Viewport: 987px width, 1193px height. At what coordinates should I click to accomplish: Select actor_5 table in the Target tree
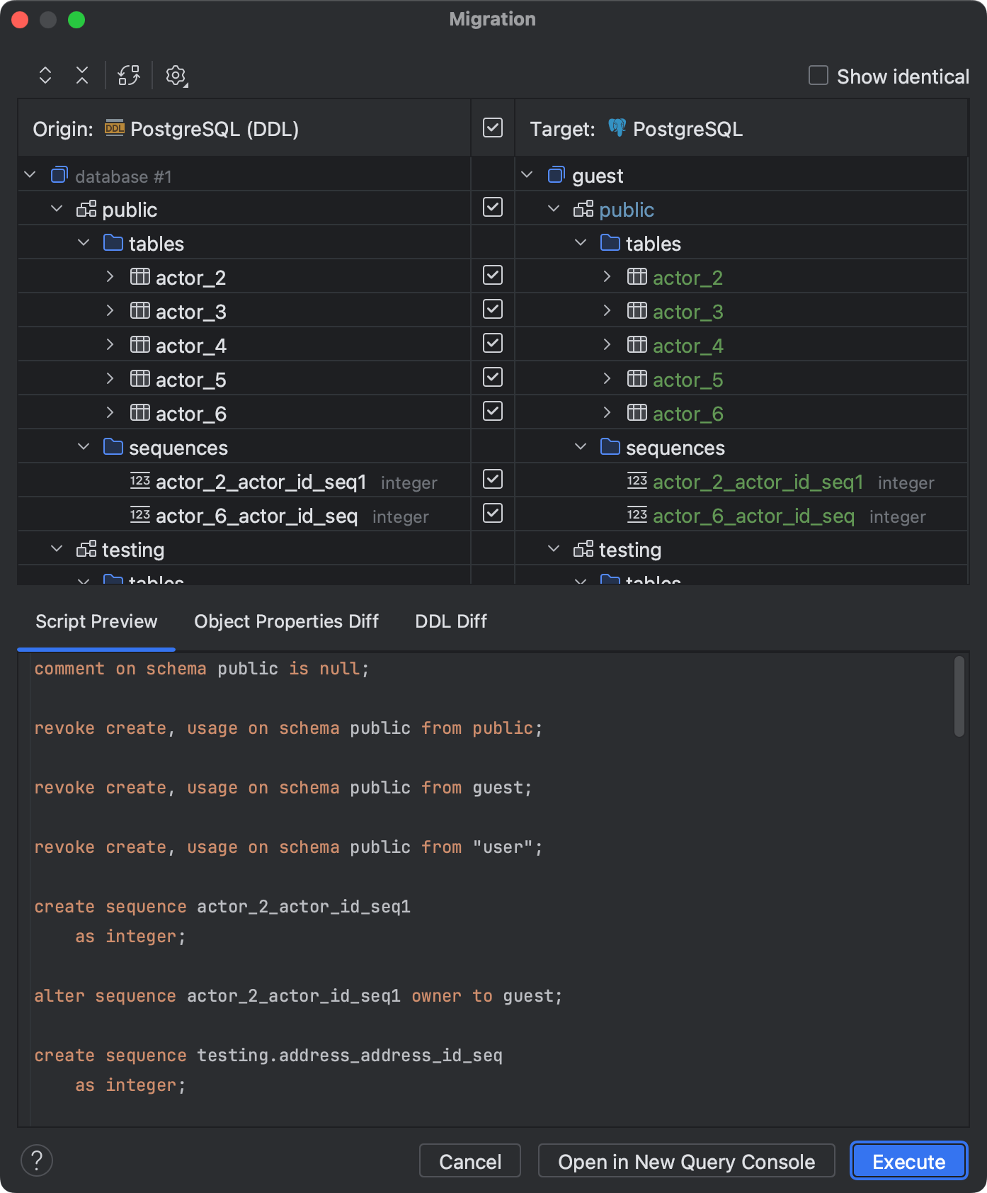[688, 380]
